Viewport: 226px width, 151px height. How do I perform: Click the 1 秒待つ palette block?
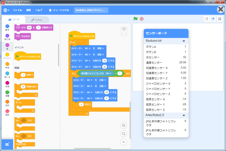click(24, 75)
